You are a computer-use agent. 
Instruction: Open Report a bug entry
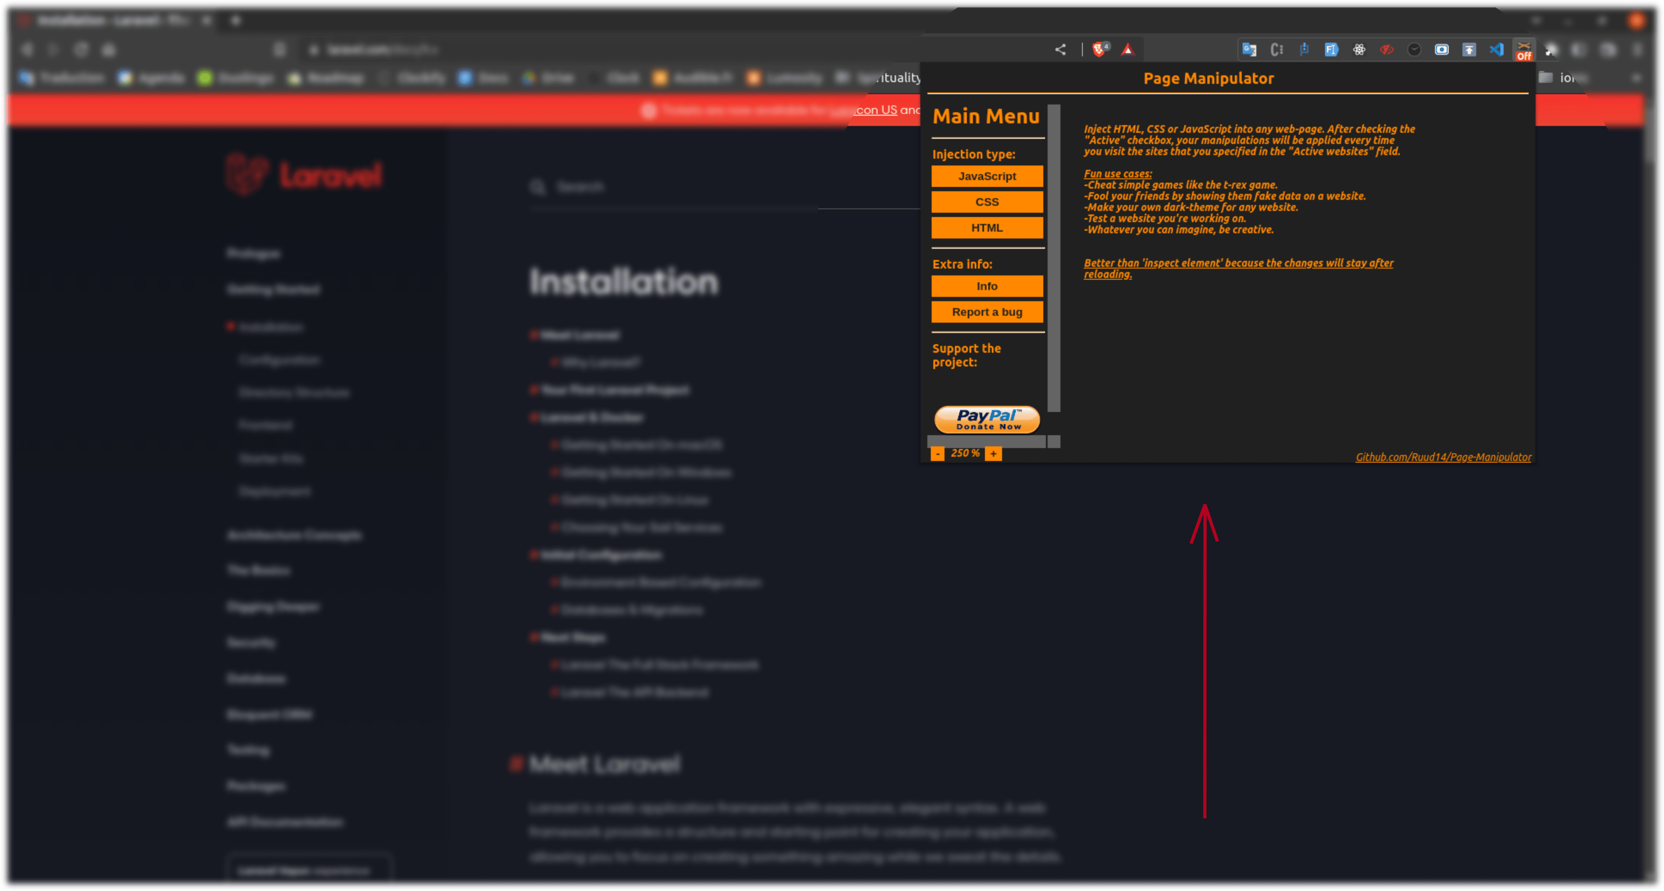pos(986,312)
